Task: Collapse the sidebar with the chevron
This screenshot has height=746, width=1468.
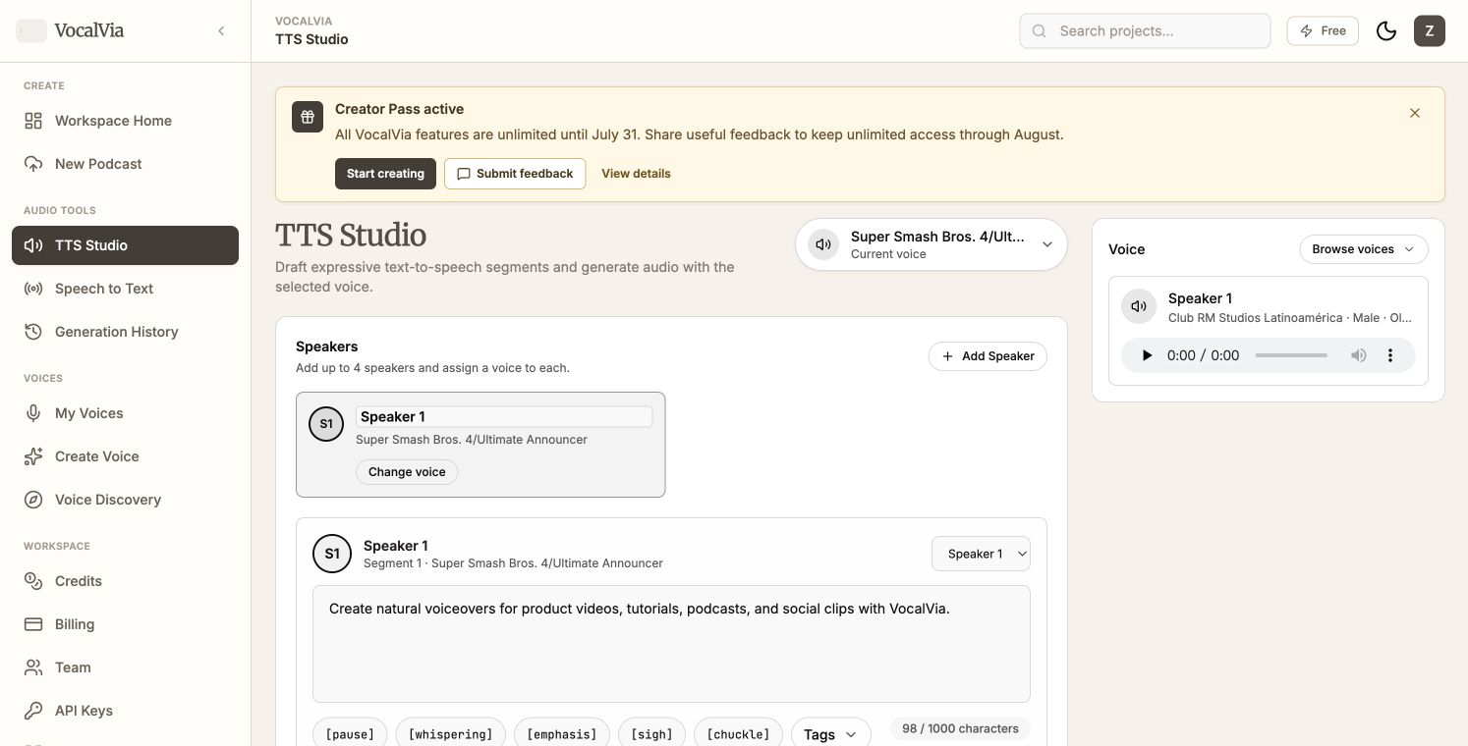Action: pyautogui.click(x=221, y=30)
